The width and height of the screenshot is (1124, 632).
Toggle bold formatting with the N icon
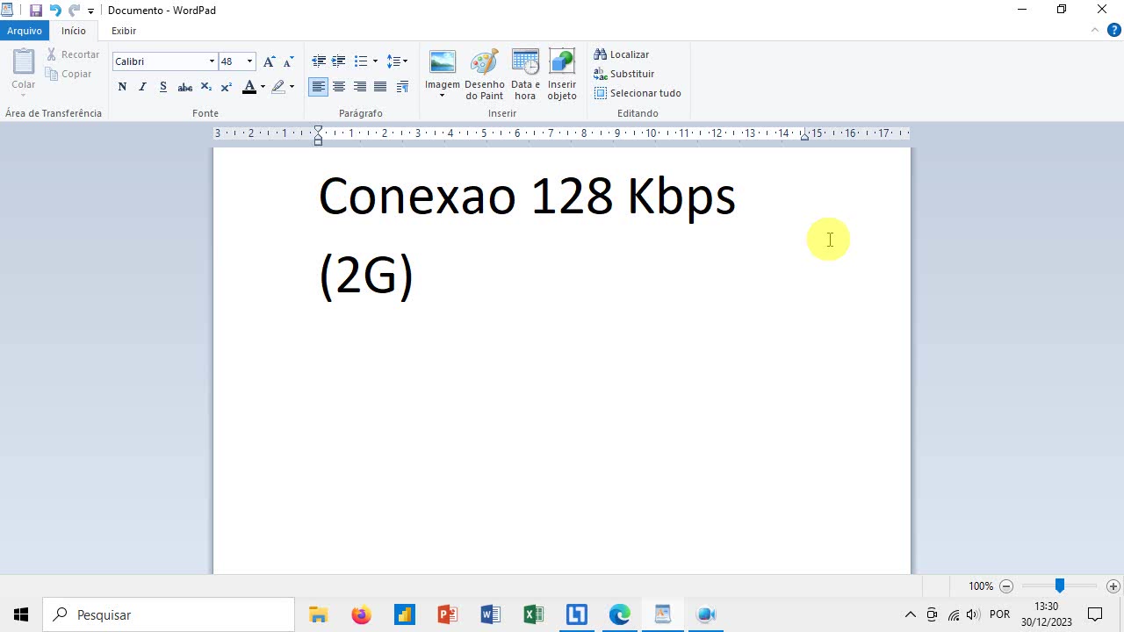pos(122,86)
